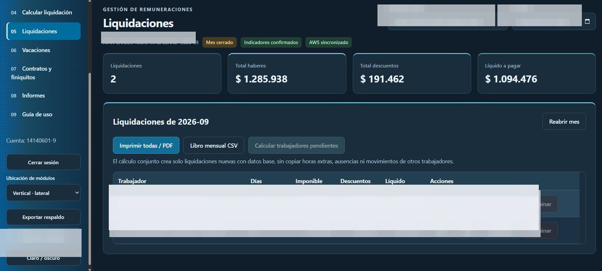This screenshot has height=271, width=602.
Task: Click the Indicadores confirmados badge
Action: click(x=271, y=43)
